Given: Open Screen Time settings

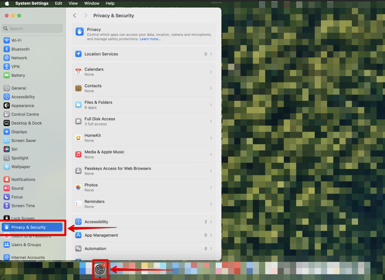Looking at the screenshot, I should click(32, 205).
